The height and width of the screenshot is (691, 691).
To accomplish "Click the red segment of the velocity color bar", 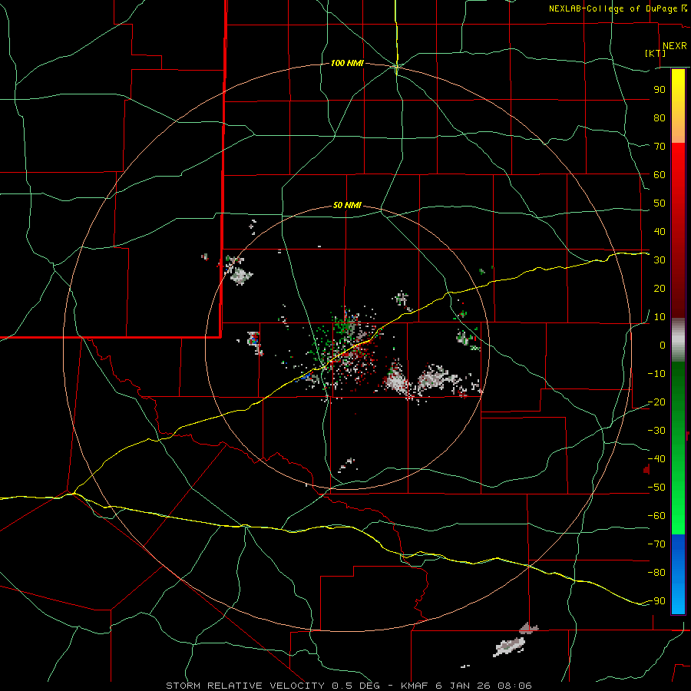I will click(678, 230).
